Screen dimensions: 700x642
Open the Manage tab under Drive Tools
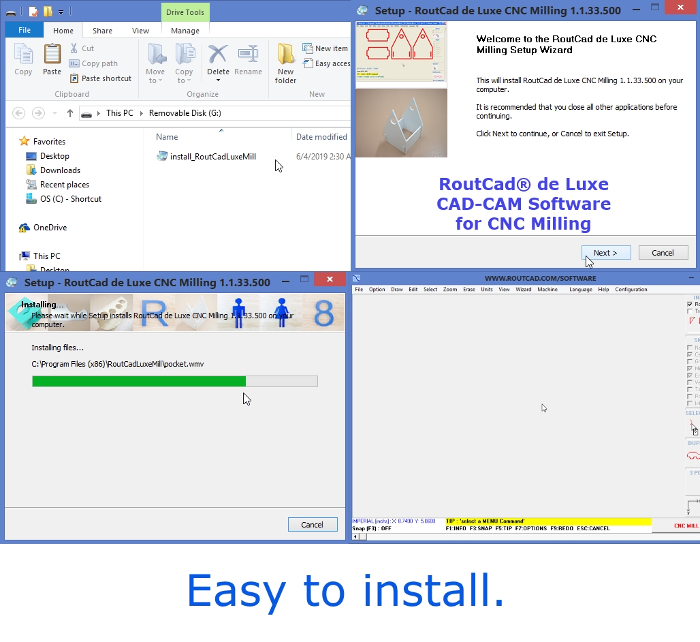185,31
